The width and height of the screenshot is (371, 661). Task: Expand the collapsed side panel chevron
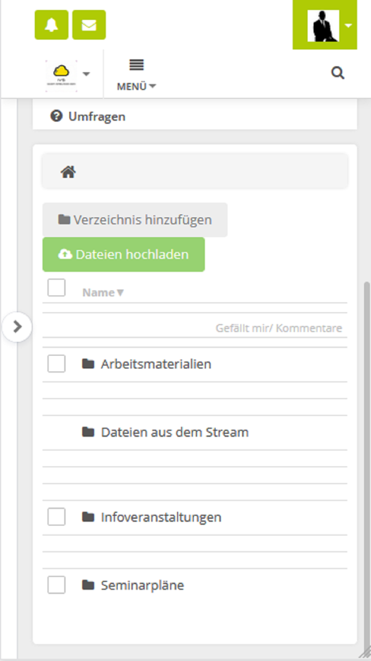coord(17,327)
